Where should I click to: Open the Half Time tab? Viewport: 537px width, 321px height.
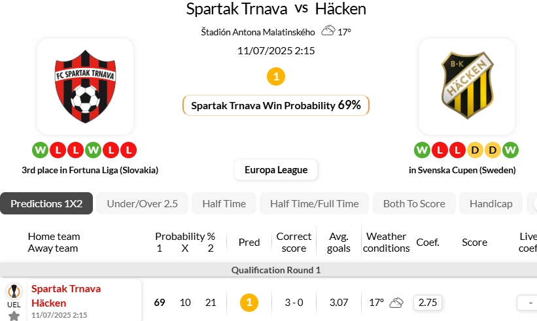pyautogui.click(x=224, y=203)
